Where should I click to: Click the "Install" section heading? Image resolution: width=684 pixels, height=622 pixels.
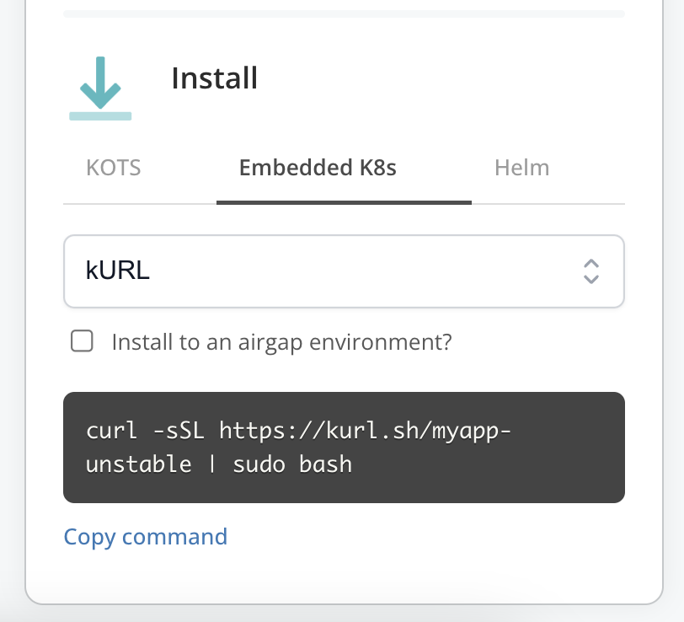click(214, 78)
